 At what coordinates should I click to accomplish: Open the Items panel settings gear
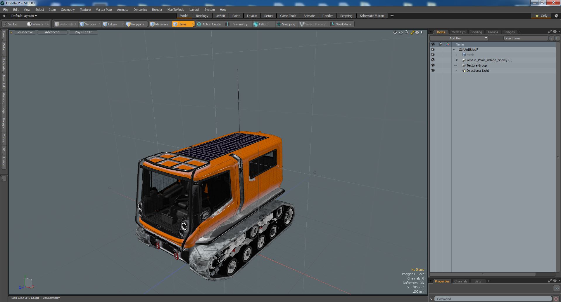(x=555, y=32)
